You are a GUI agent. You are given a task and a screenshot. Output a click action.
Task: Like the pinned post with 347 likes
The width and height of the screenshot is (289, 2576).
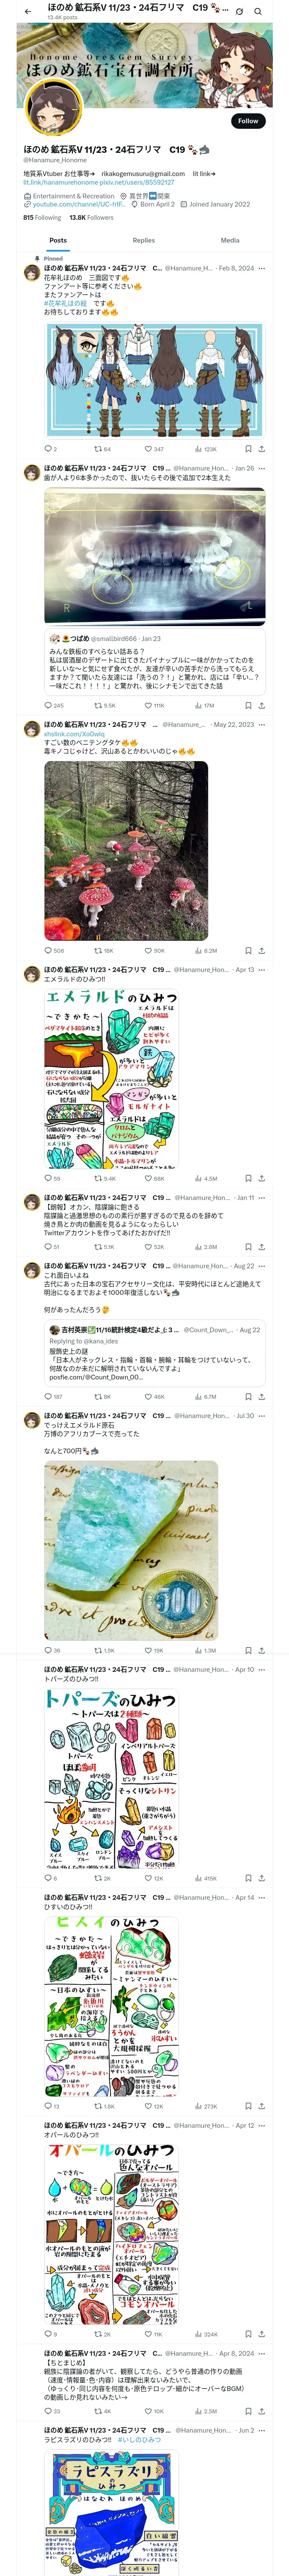click(153, 449)
